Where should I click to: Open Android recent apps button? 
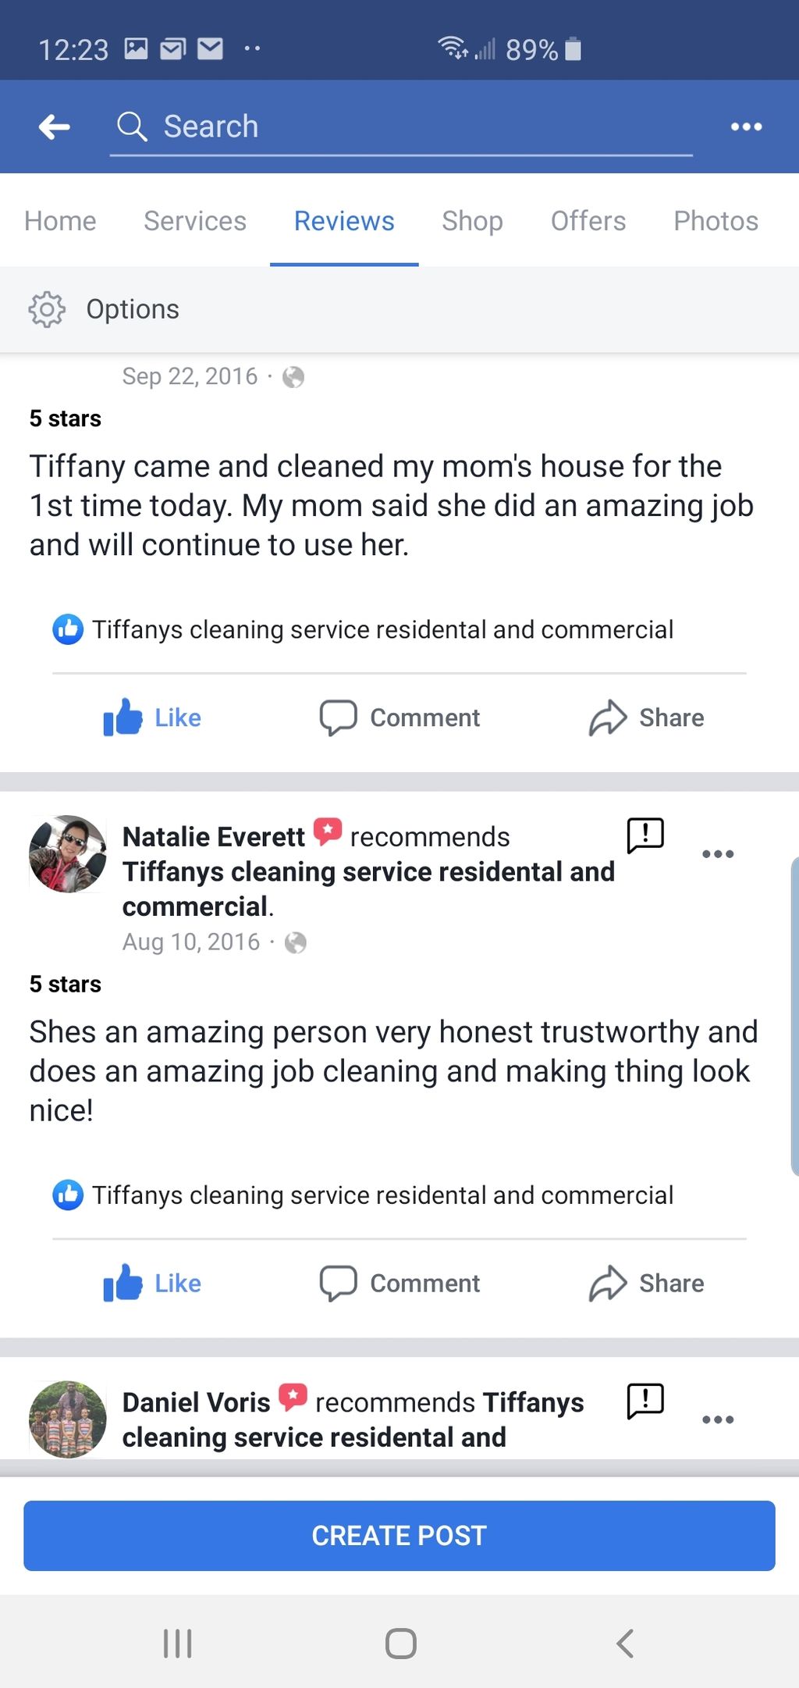(177, 1643)
